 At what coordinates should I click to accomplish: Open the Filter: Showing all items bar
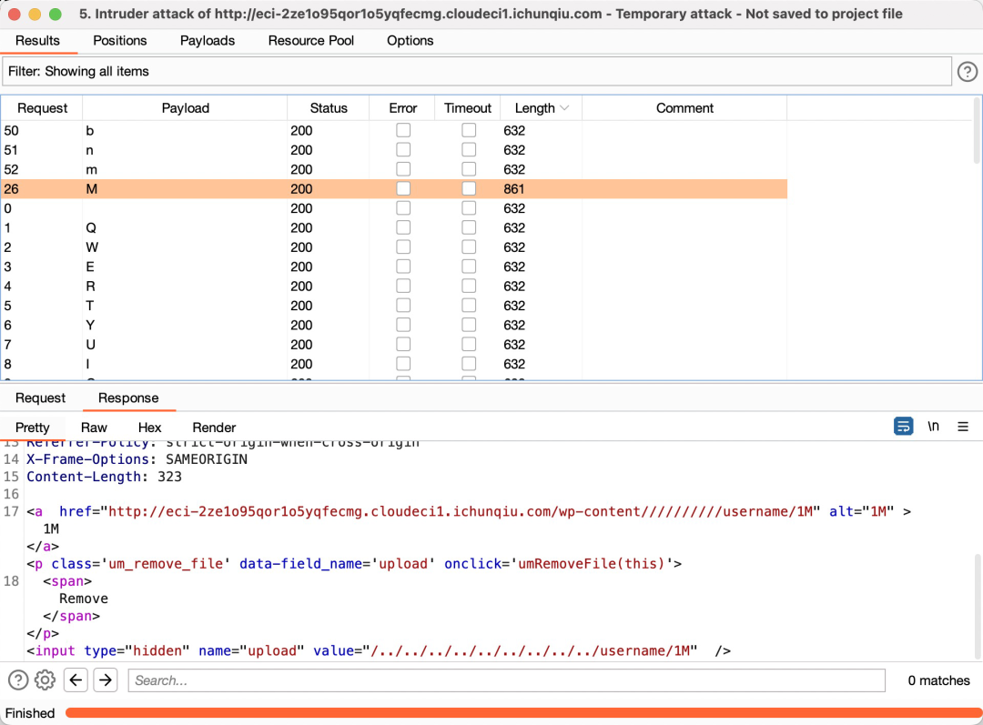click(477, 72)
